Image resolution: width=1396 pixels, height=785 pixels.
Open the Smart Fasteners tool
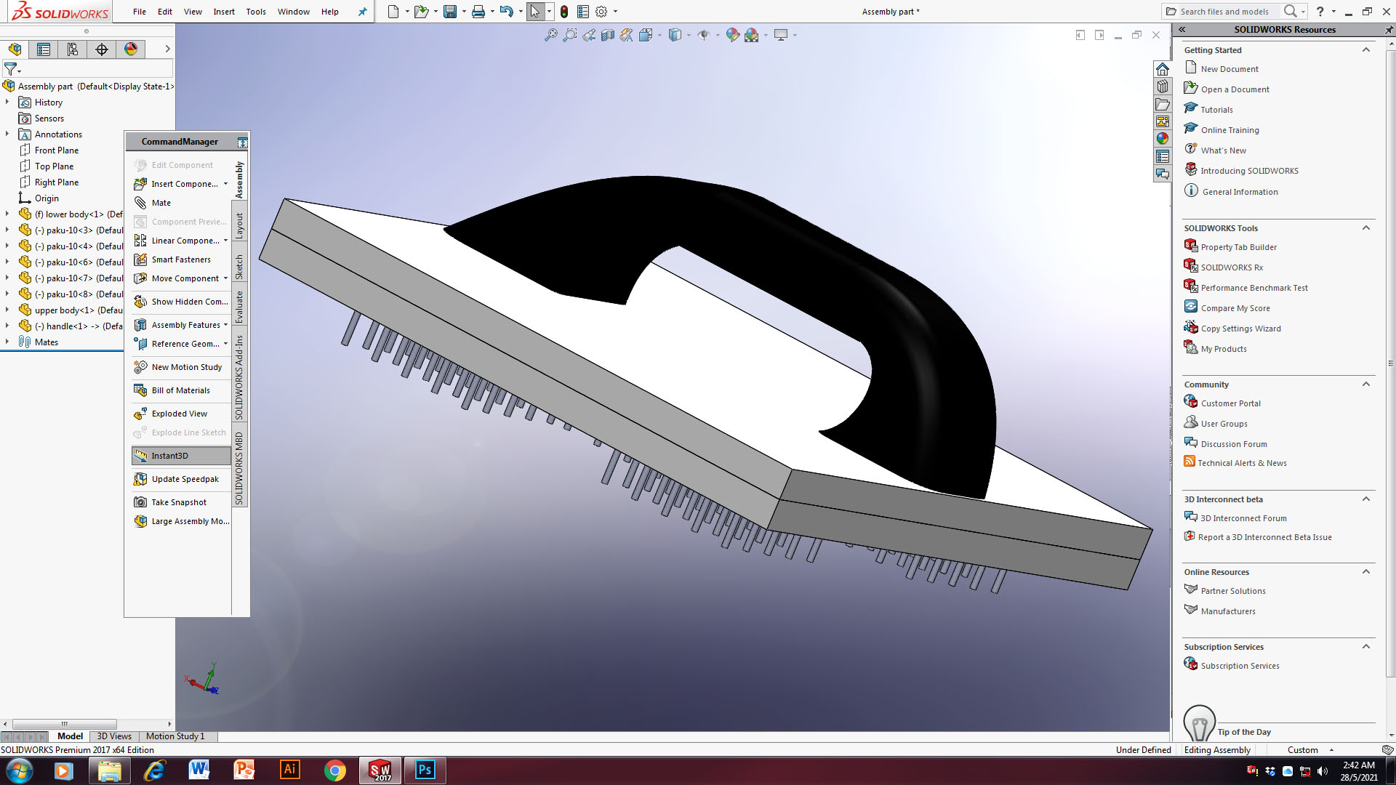pos(180,259)
